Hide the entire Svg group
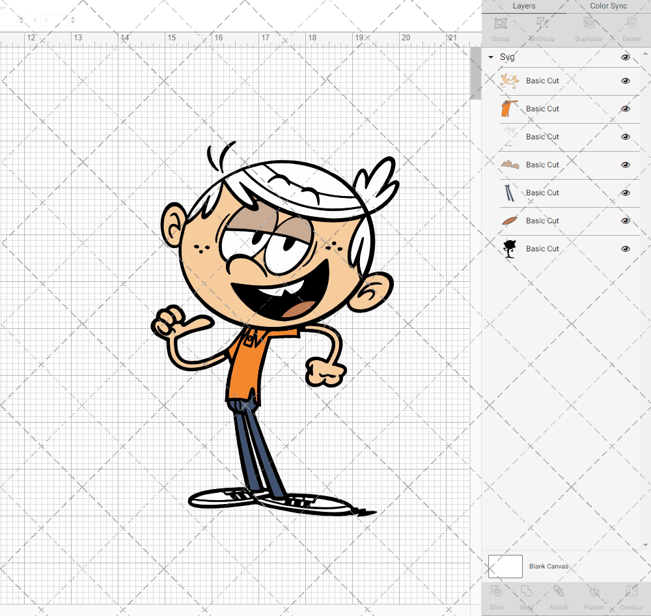The image size is (651, 616). coord(625,57)
